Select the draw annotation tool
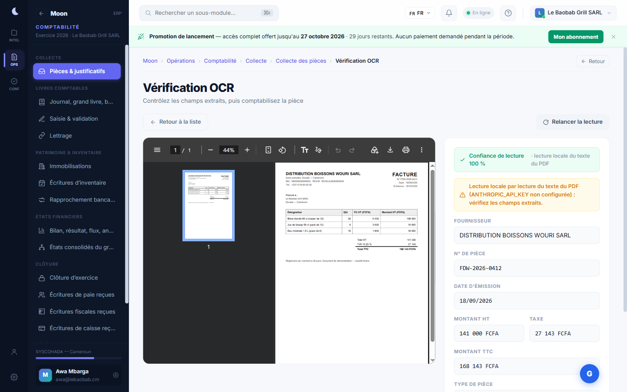 [319, 150]
